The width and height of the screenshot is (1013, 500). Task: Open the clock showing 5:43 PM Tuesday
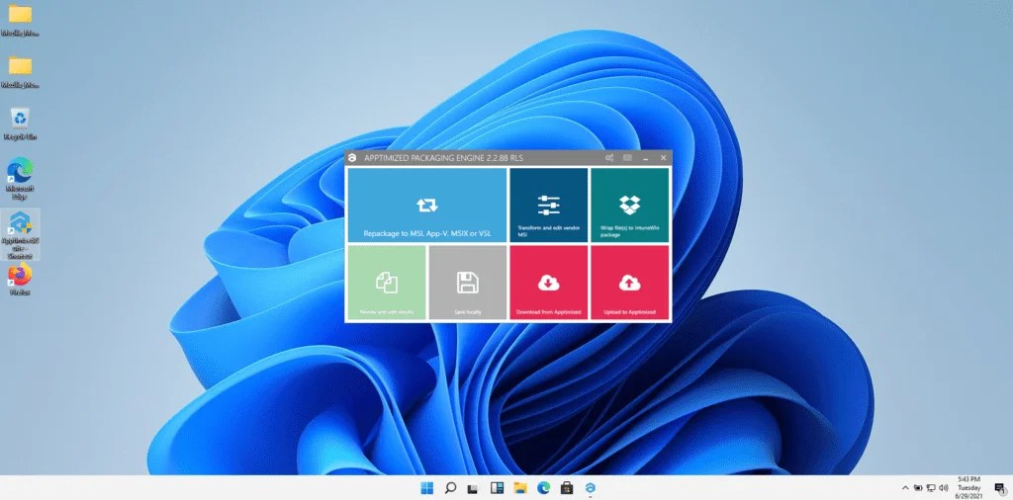coord(968,488)
